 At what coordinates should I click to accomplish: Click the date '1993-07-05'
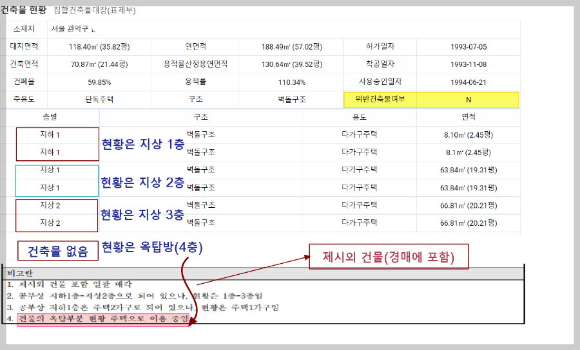click(469, 47)
